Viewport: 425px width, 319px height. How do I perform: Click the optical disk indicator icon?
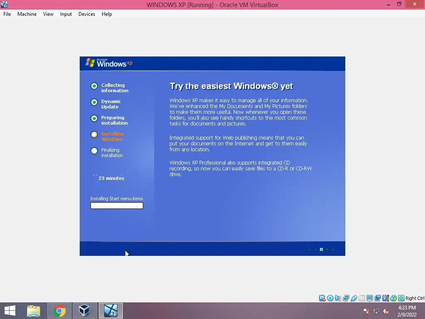click(330, 298)
